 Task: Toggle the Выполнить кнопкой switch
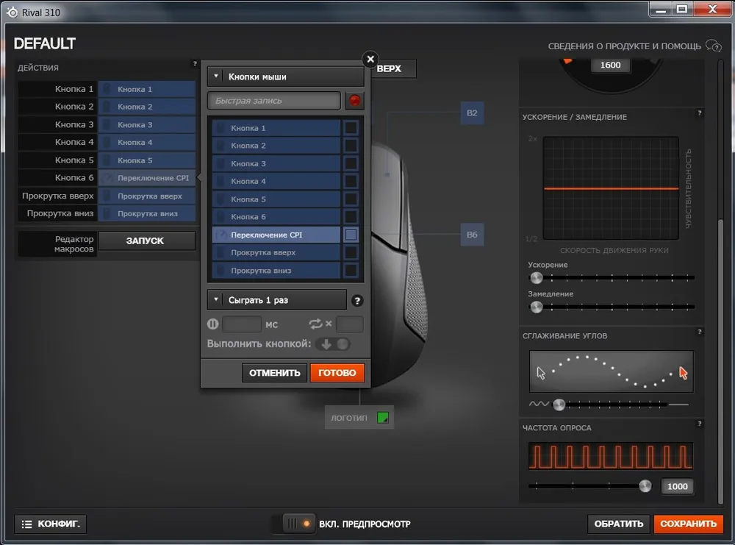click(334, 343)
